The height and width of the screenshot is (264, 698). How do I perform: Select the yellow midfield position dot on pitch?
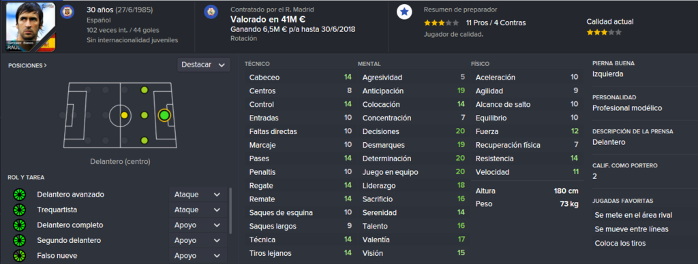[124, 115]
